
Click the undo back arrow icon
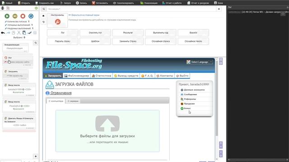coord(3,33)
